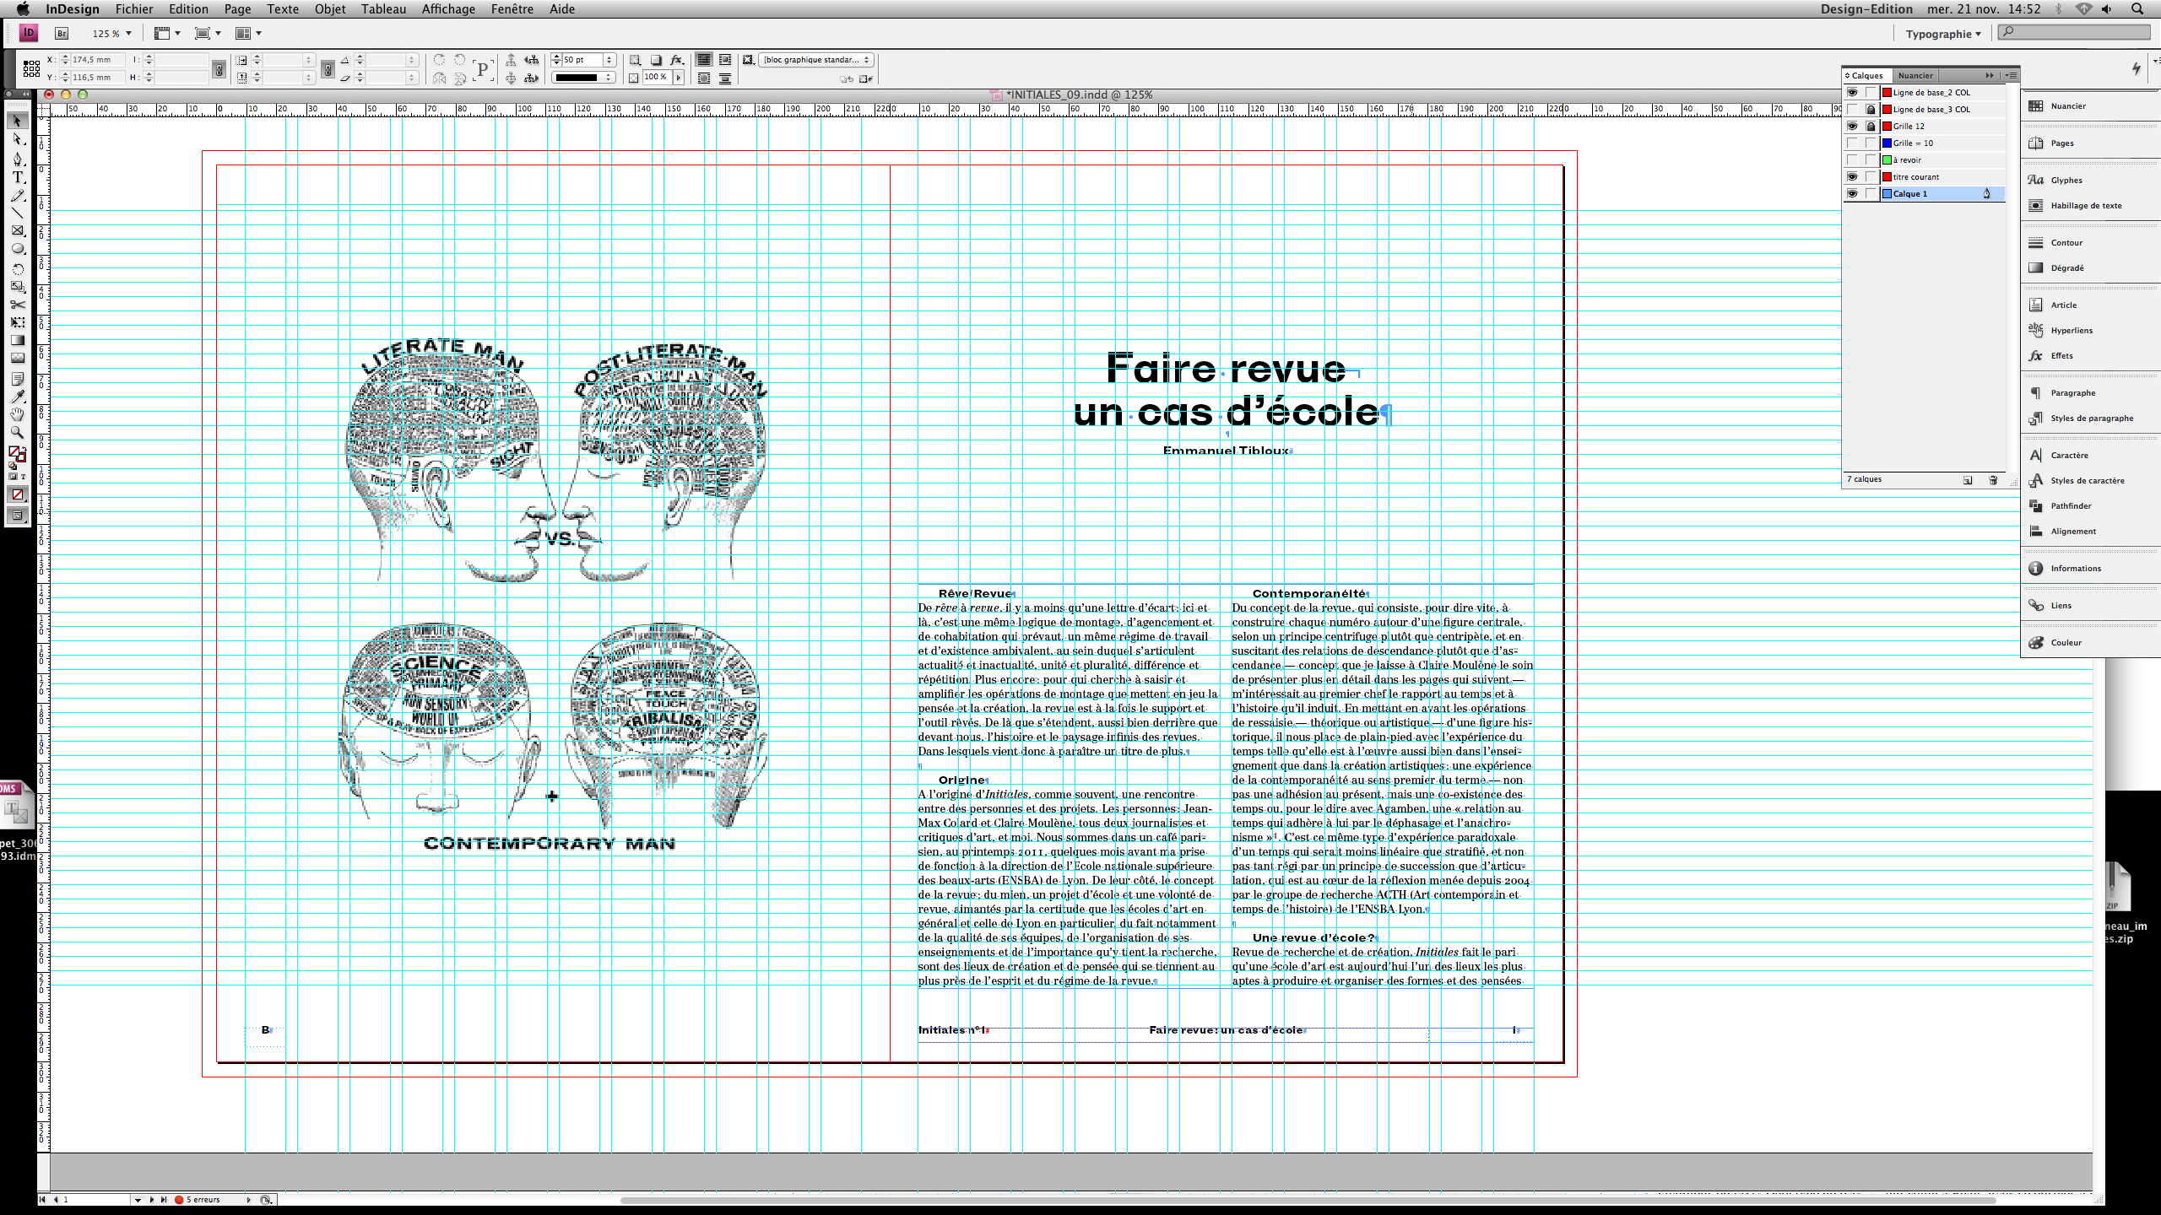Select the Gradient Feather tool
2161x1215 pixels.
[17, 358]
